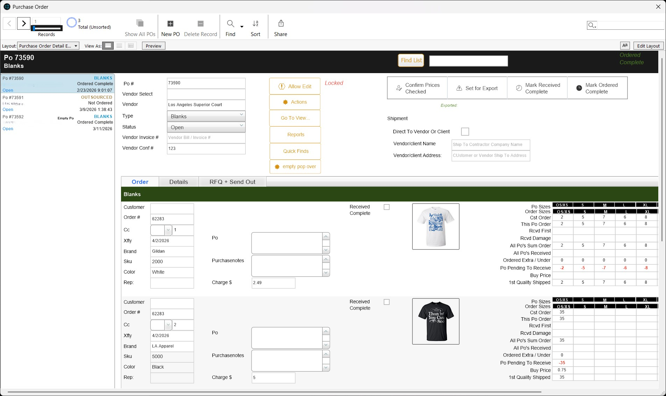The image size is (666, 396).
Task: Click the found set pie circle icon
Action: point(71,23)
